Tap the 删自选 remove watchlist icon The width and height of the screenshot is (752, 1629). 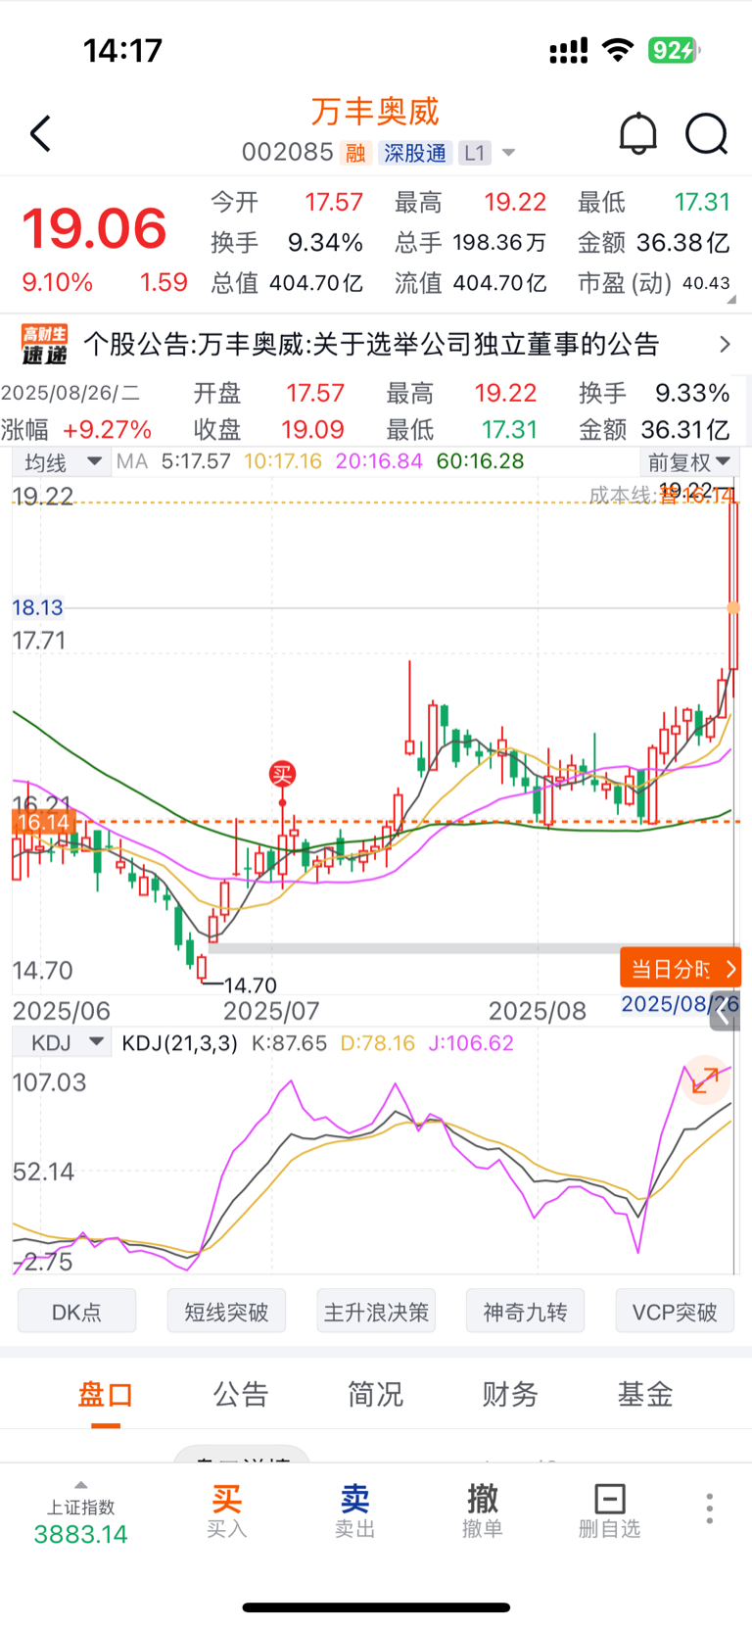pos(609,1511)
